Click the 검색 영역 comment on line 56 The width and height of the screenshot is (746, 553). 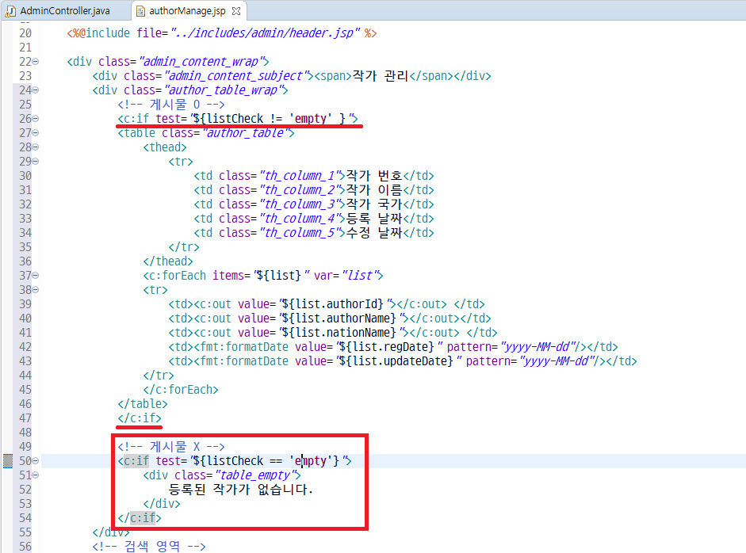[149, 547]
